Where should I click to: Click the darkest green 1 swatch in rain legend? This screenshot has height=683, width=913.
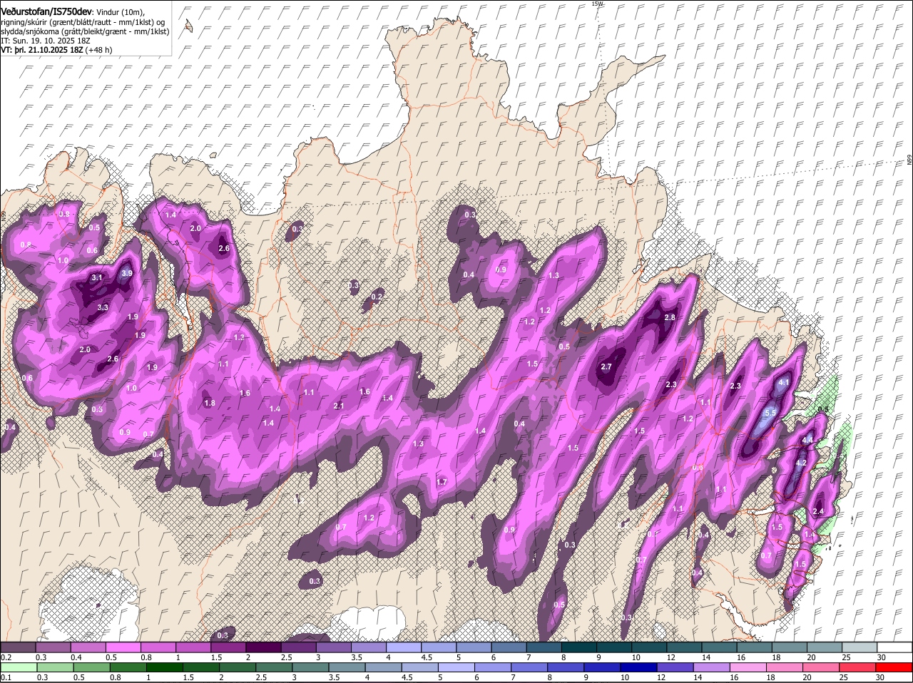163,667
